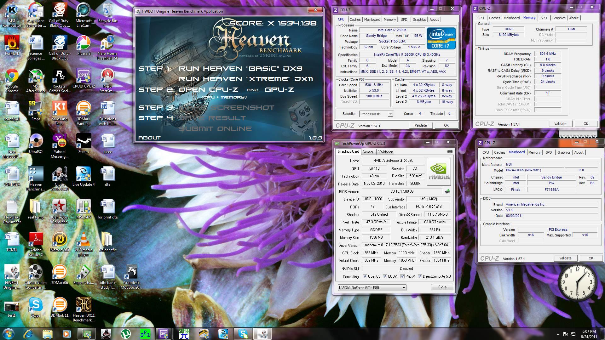Click Validate in the top-left CPU-Z window
The image size is (605, 340).
tap(421, 125)
